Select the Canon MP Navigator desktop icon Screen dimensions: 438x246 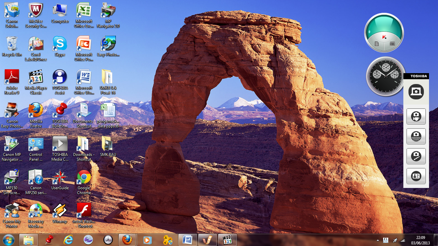pyautogui.click(x=12, y=148)
